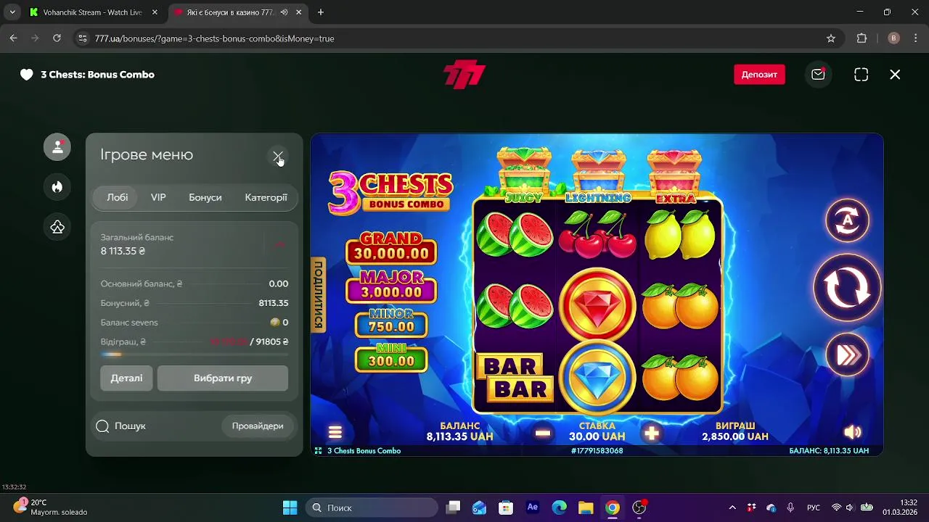Collapse the Загальний баланс section
Viewport: 929px width, 522px height.
pos(280,244)
